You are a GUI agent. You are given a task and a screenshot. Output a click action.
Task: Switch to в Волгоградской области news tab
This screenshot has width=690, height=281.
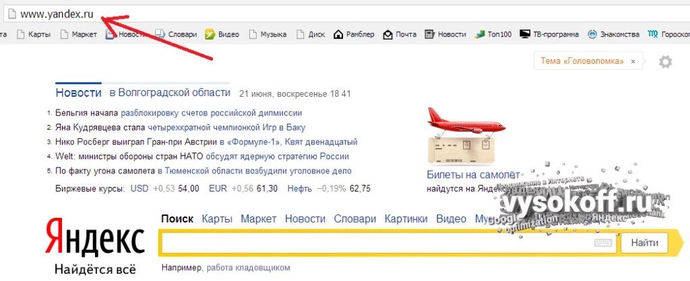tap(170, 93)
